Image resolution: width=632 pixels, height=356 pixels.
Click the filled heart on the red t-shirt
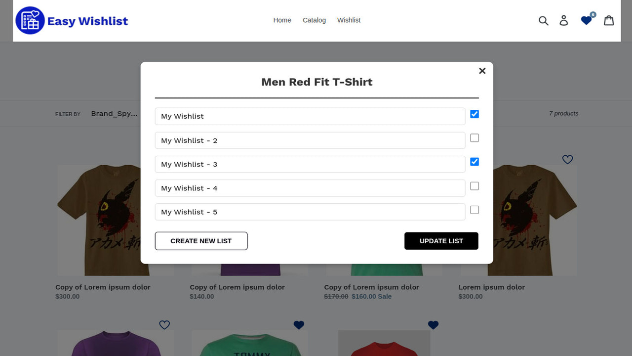click(x=433, y=325)
